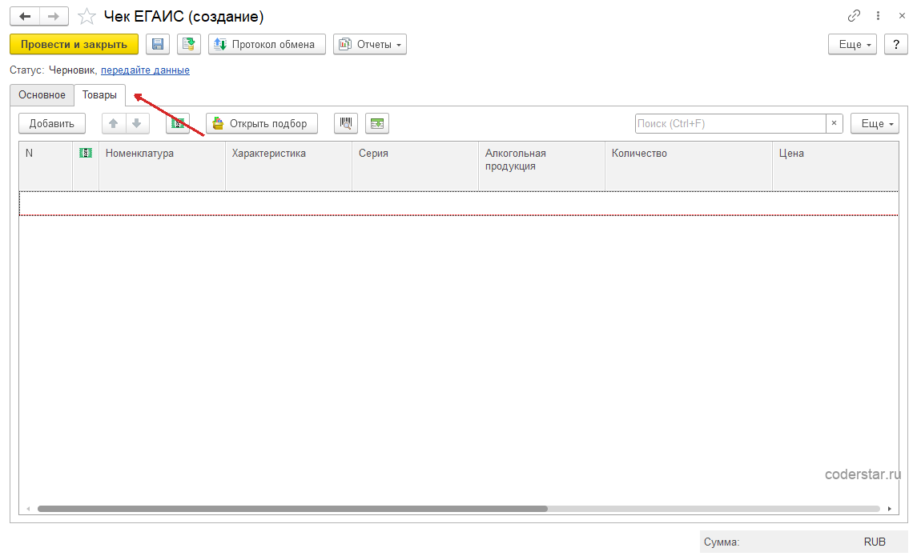The width and height of the screenshot is (921, 560).
Task: Go forward with the right arrow button
Action: point(54,17)
